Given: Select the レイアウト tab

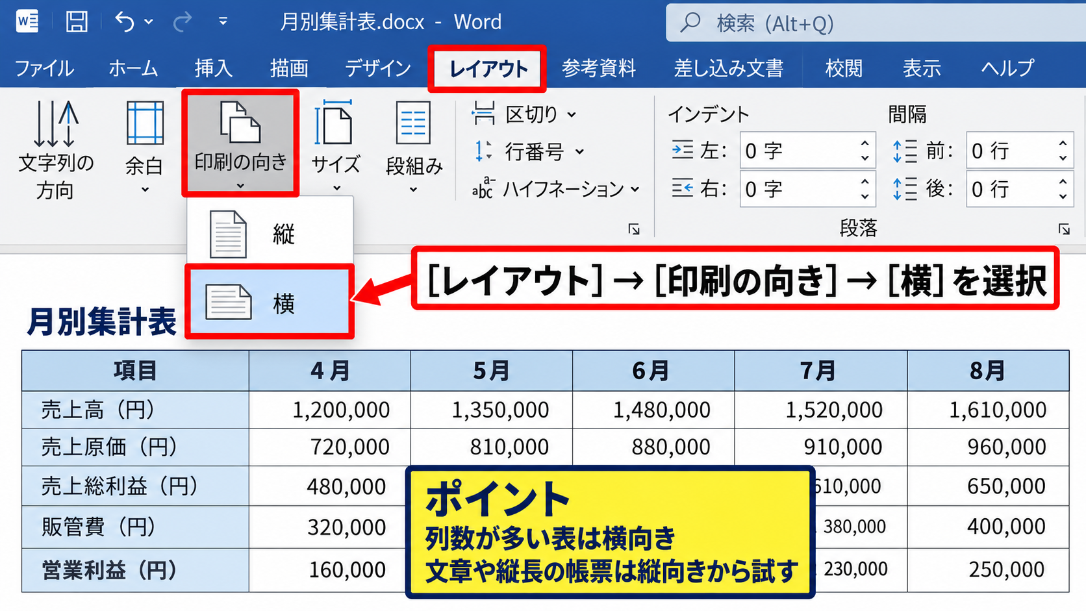Looking at the screenshot, I should pos(487,68).
